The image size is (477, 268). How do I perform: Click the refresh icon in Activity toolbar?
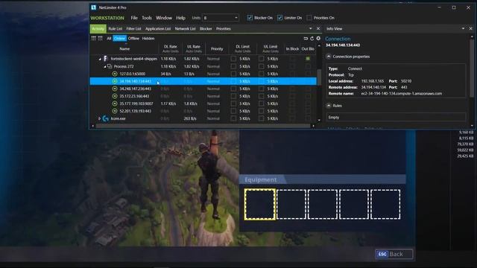click(312, 39)
